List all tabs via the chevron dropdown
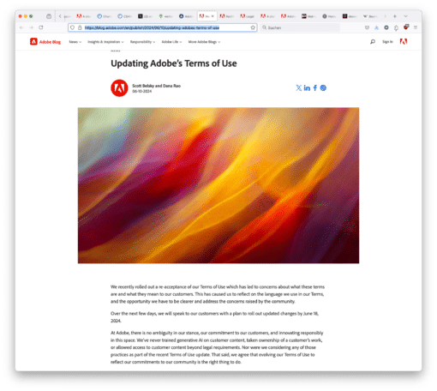The image size is (437, 391). pyautogui.click(x=405, y=16)
